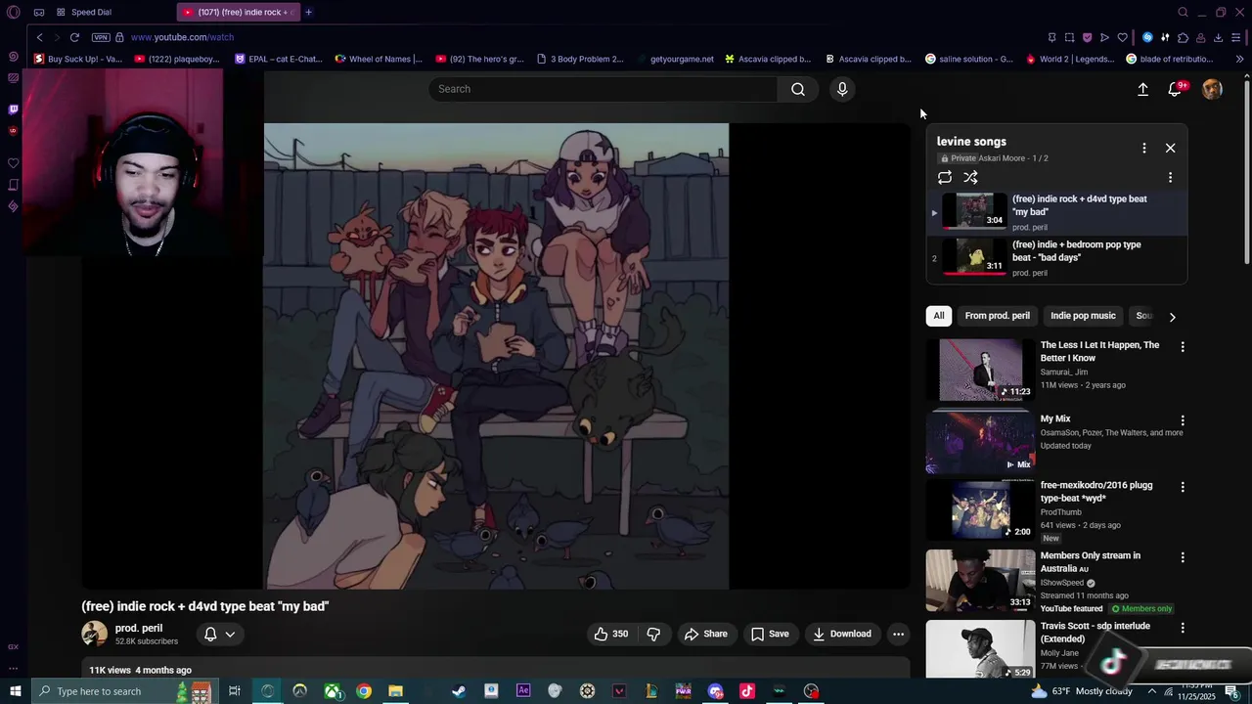
Task: Like the video with 350 likes
Action: click(x=610, y=634)
